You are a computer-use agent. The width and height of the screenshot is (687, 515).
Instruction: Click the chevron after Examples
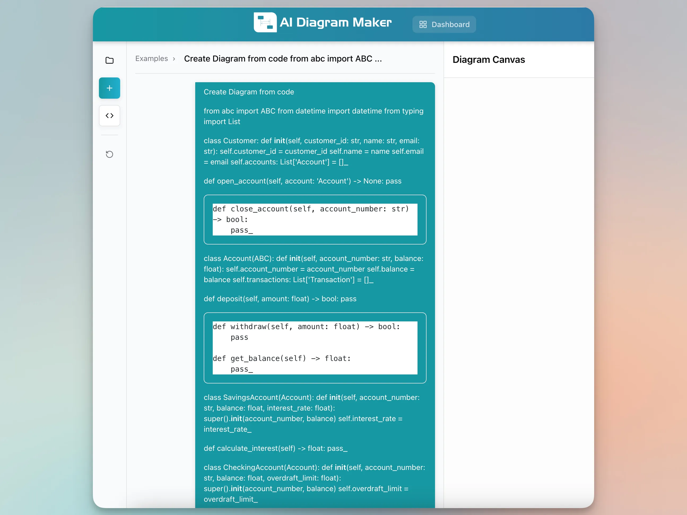[x=174, y=59]
